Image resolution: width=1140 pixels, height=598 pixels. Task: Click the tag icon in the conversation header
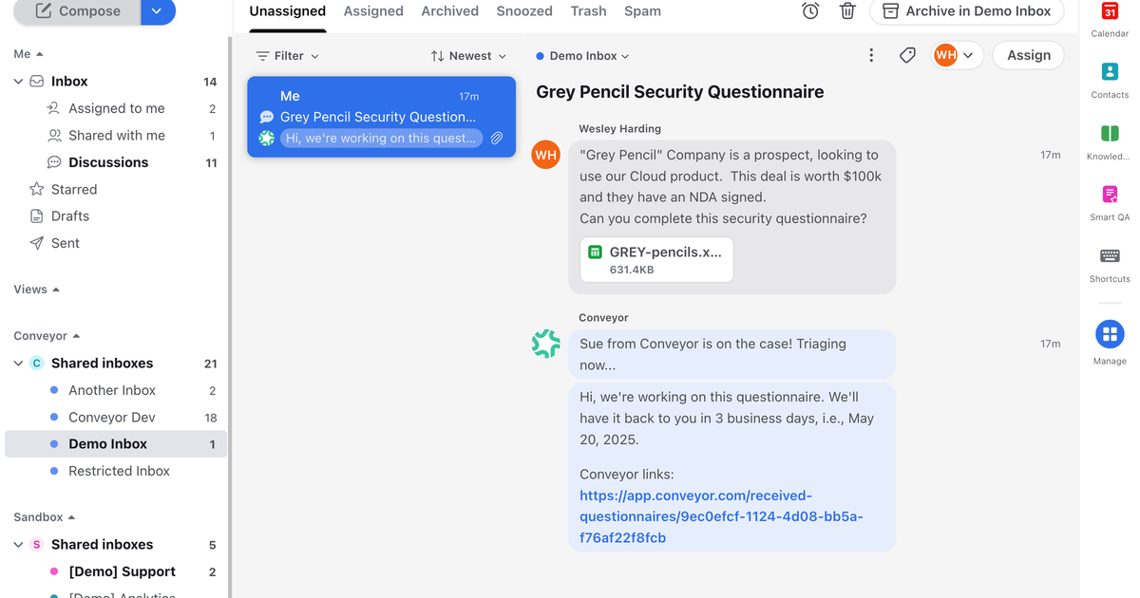(907, 55)
